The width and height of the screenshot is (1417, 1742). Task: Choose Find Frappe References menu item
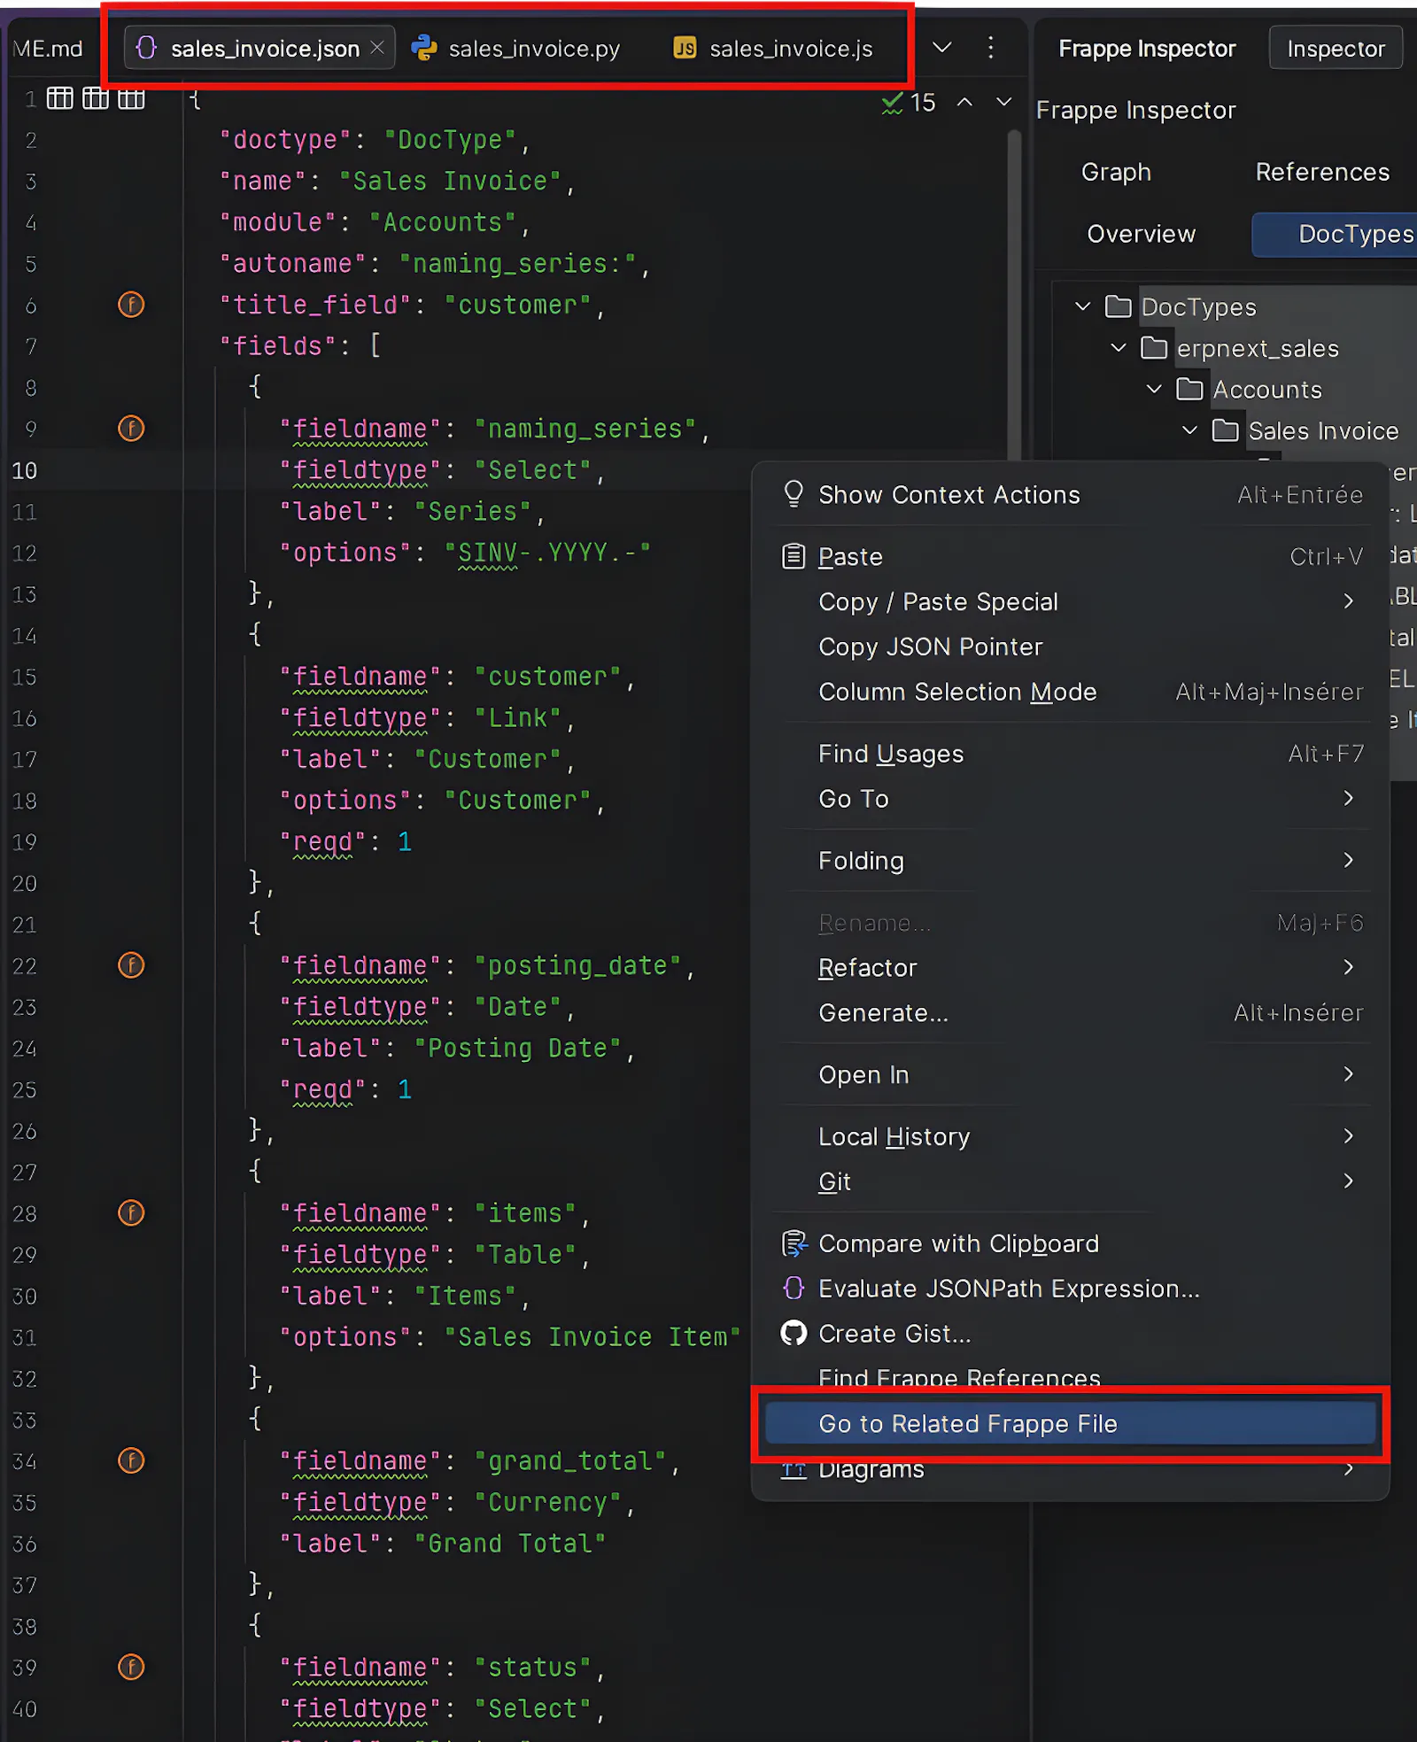coord(1070,1377)
